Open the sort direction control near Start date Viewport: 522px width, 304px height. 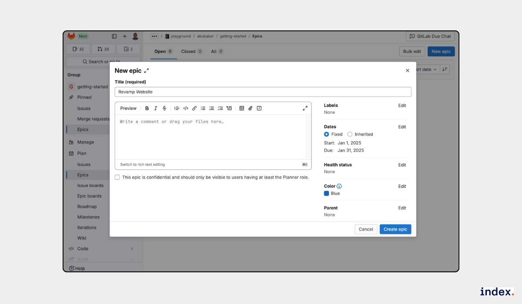[x=445, y=69]
